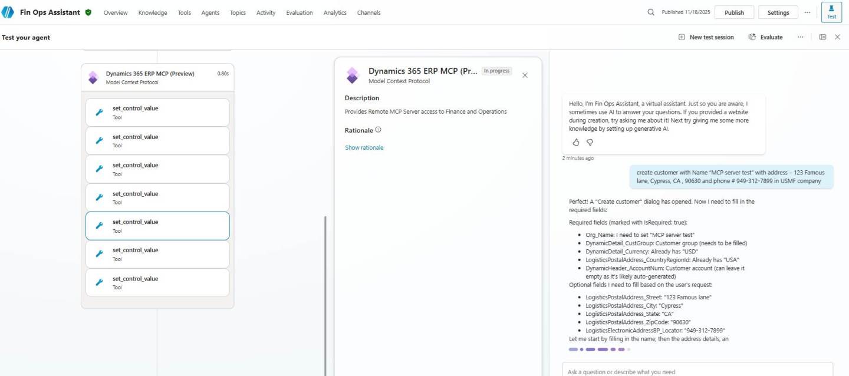The height and width of the screenshot is (376, 849).
Task: Switch to the Analytics tab
Action: click(334, 12)
